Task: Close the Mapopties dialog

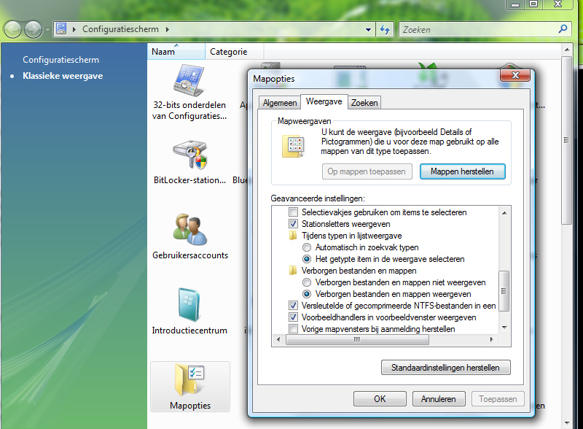Action: coord(515,75)
